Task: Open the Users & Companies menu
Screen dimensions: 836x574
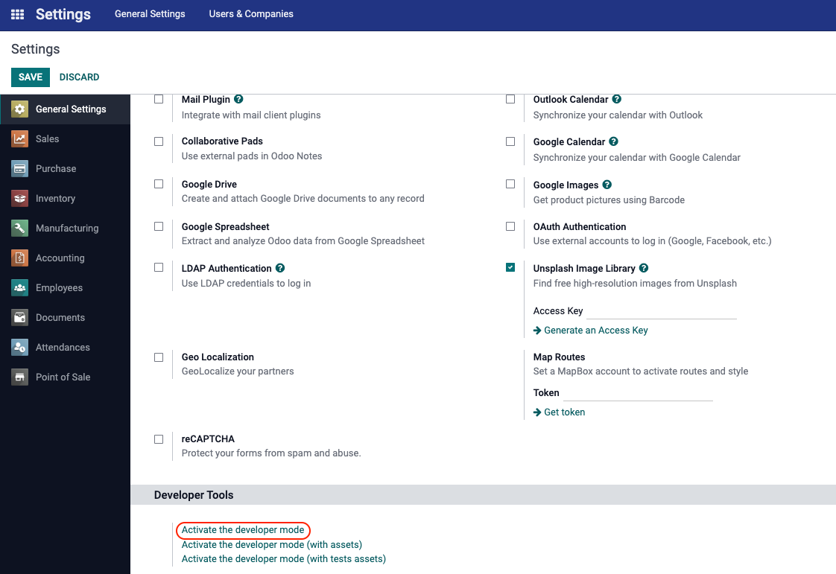Action: (250, 14)
